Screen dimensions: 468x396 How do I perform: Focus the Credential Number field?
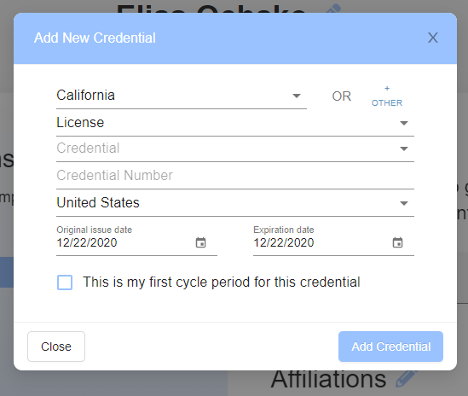pyautogui.click(x=235, y=176)
